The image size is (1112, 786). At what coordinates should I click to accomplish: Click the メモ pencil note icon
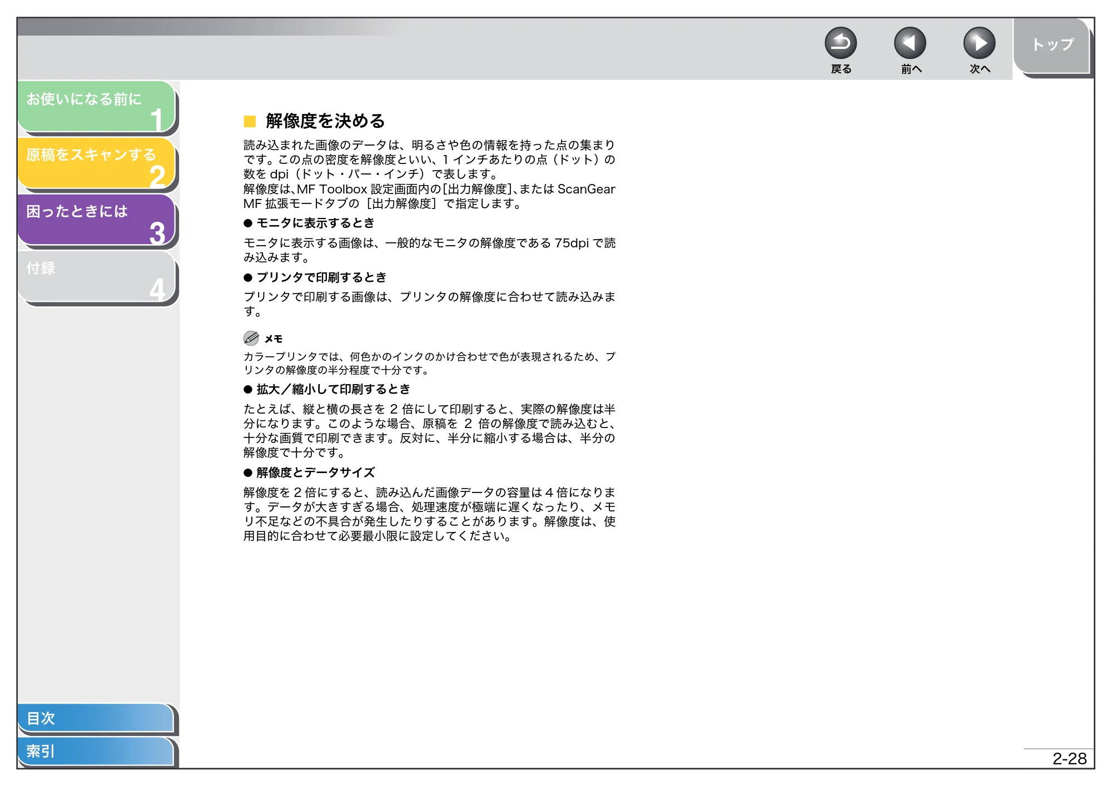coord(251,338)
